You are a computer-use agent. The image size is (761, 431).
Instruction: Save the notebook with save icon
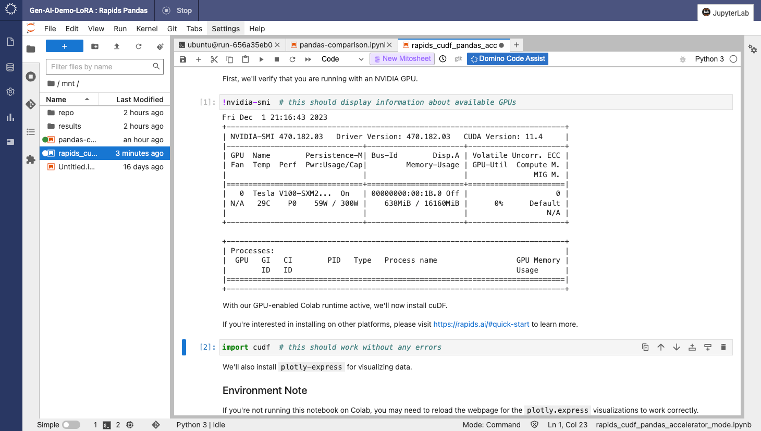click(182, 59)
